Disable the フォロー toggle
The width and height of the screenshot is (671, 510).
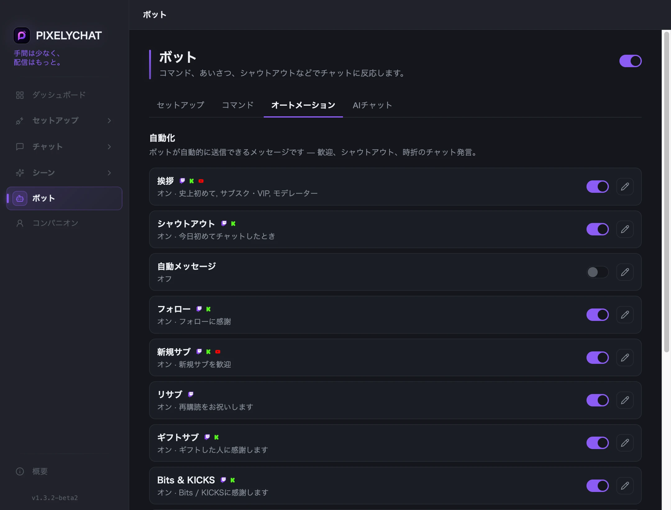click(597, 315)
